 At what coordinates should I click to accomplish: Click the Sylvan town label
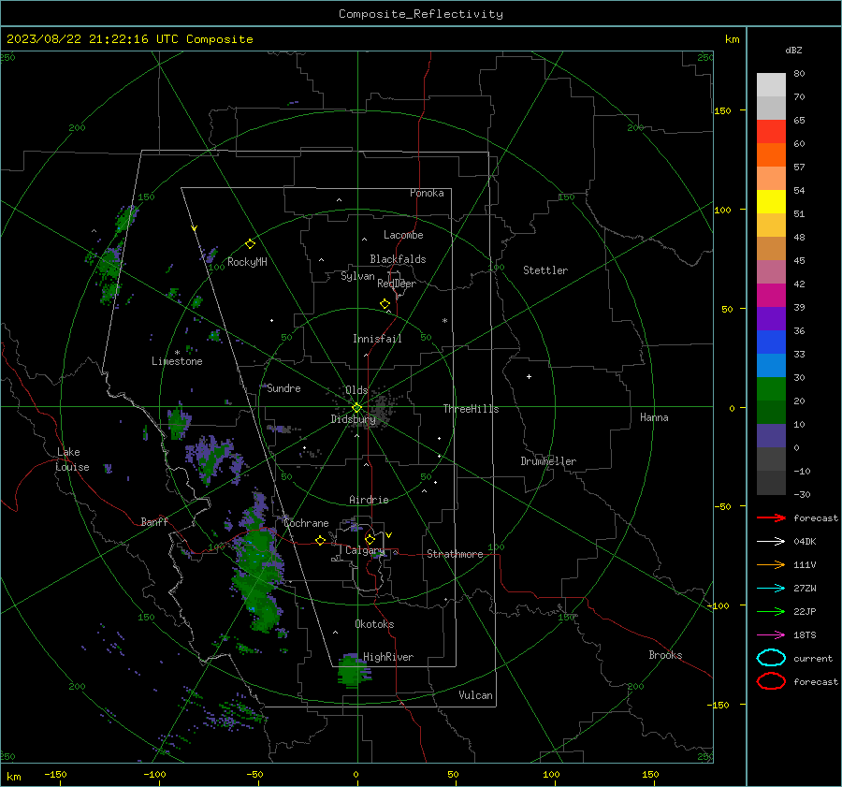pyautogui.click(x=357, y=276)
